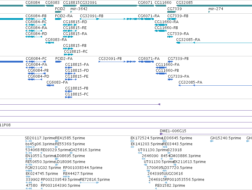
Task: Click protein CG11660-PA
Action: [168, 65]
